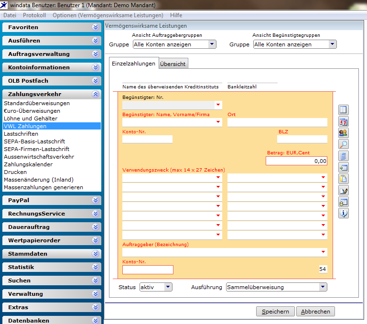
Task: Open SEPA-Firmen-Lastschrift entry
Action: point(37,149)
